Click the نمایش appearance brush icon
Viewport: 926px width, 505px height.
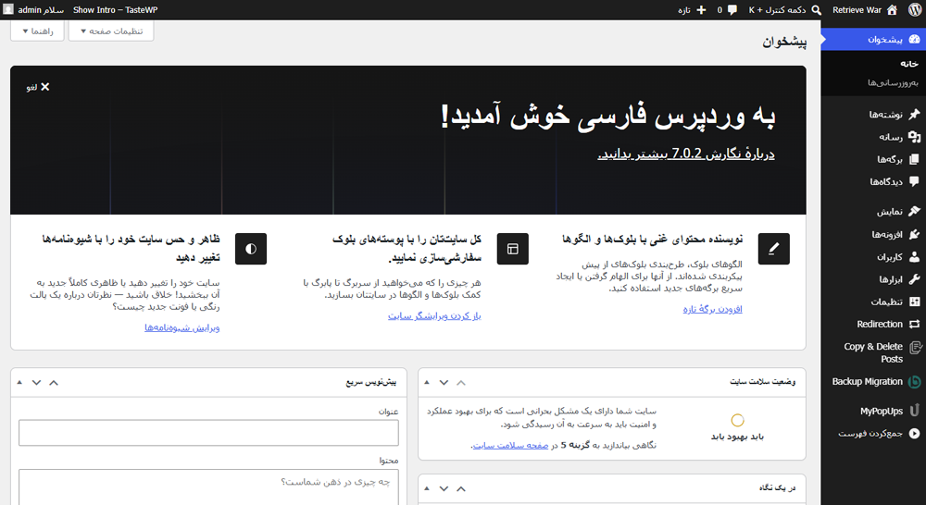pos(914,211)
